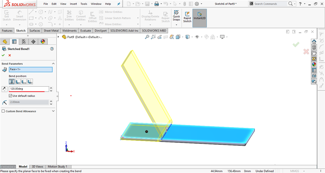Switch to the Weldments tab
This screenshot has height=173, width=325.
70,31
